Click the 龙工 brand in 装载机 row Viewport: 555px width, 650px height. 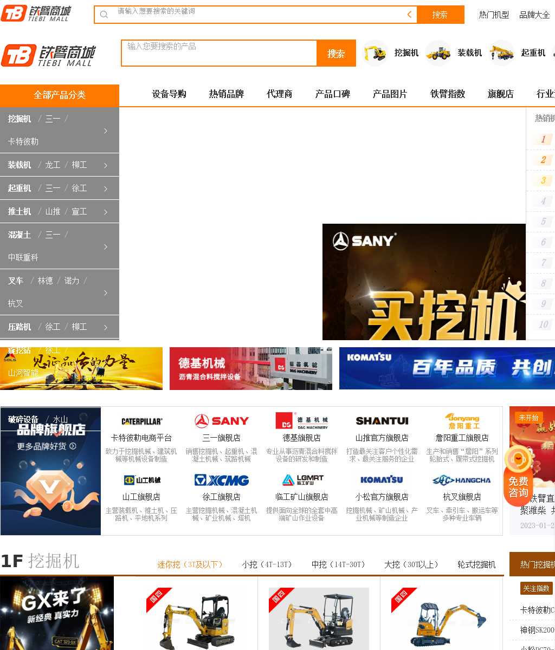pos(53,165)
